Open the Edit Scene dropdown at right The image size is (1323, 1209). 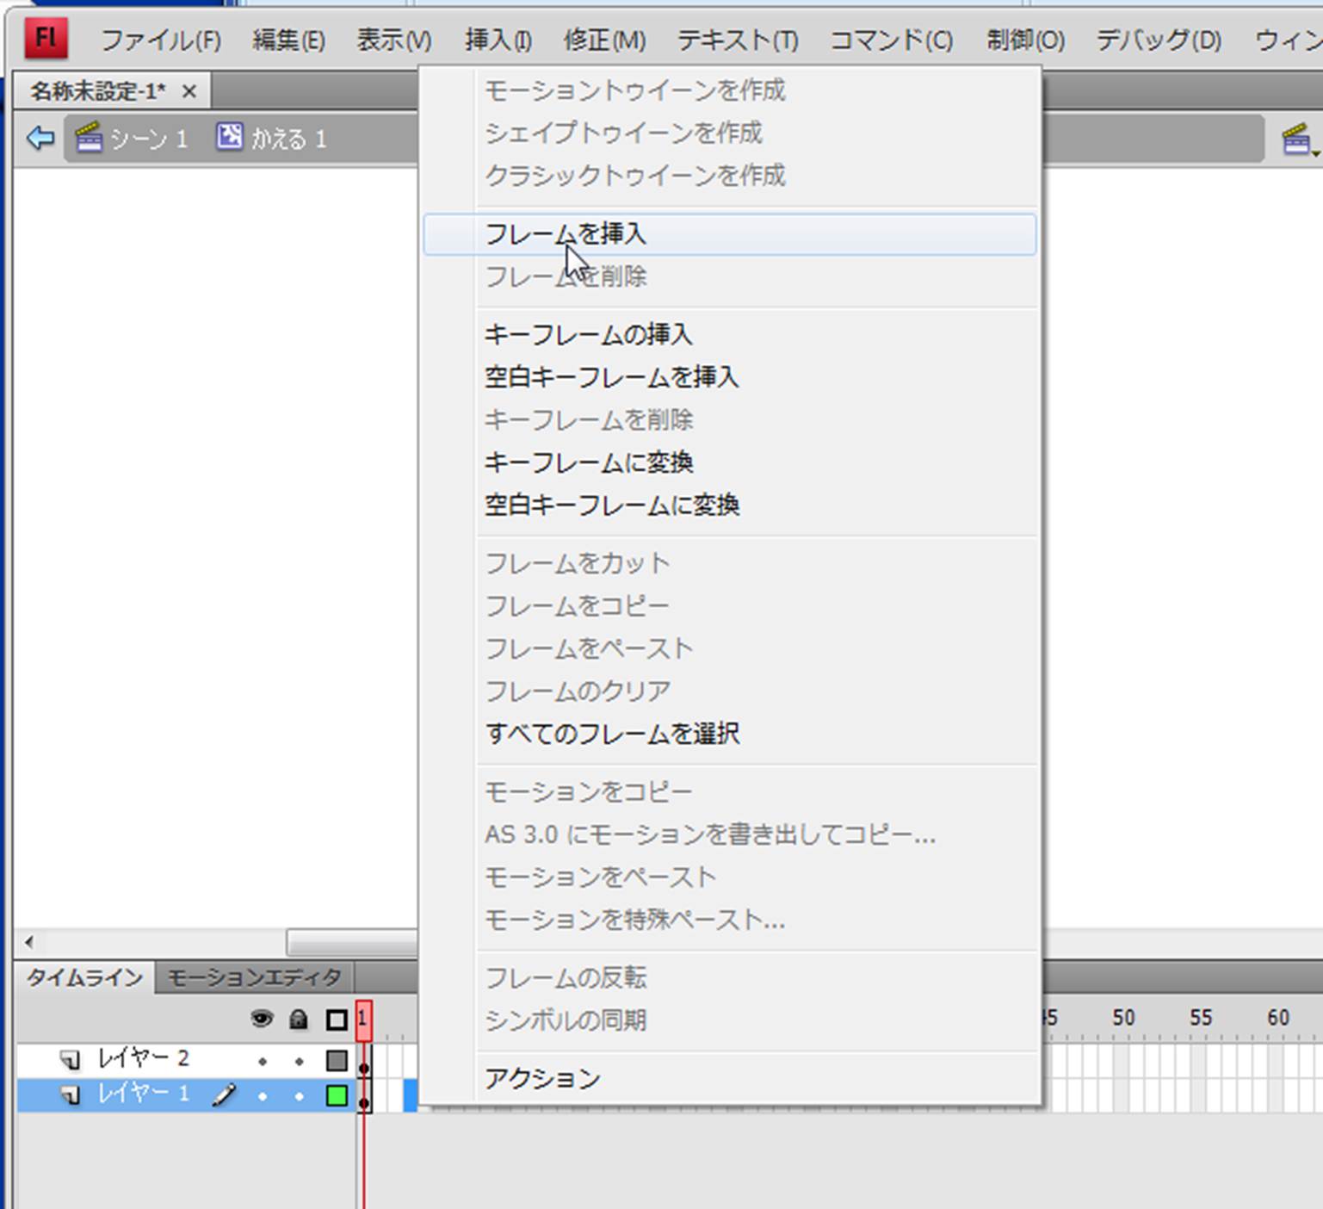(1298, 139)
